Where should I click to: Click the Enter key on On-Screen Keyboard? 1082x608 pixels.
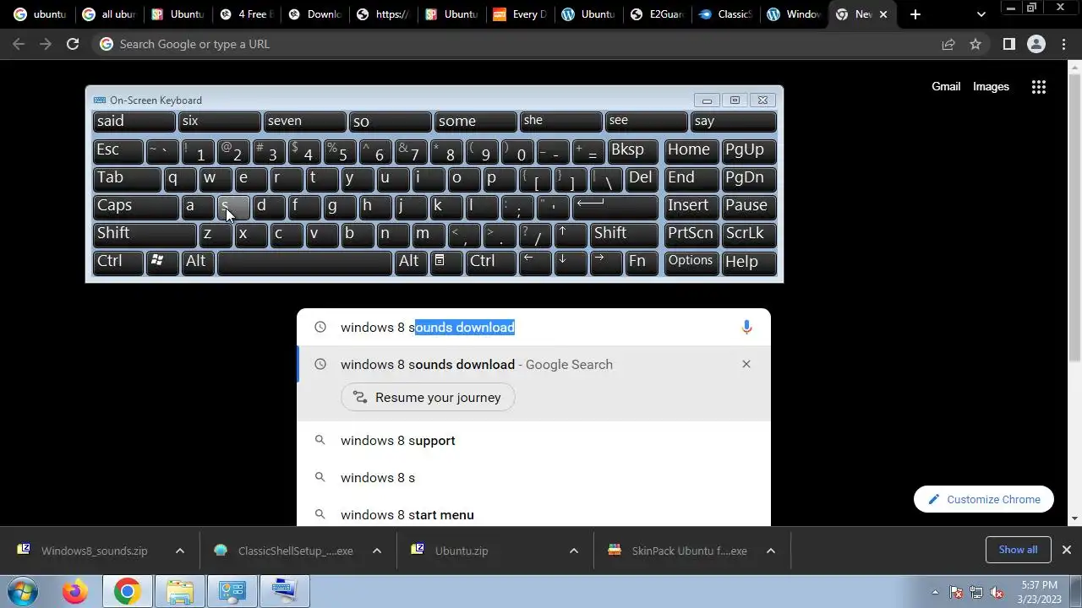615,206
